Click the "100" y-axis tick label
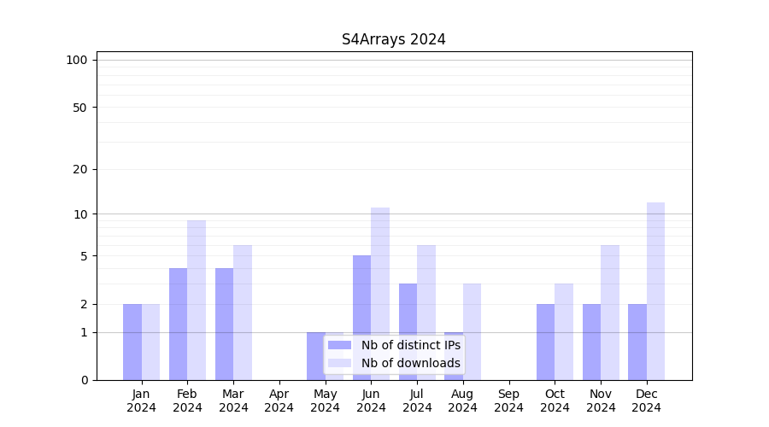This screenshot has height=427, width=769. tap(77, 60)
